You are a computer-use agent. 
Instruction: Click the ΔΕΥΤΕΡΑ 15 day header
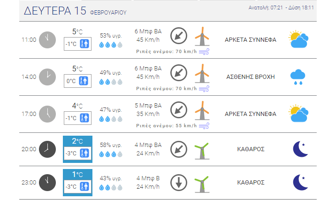(x=54, y=11)
